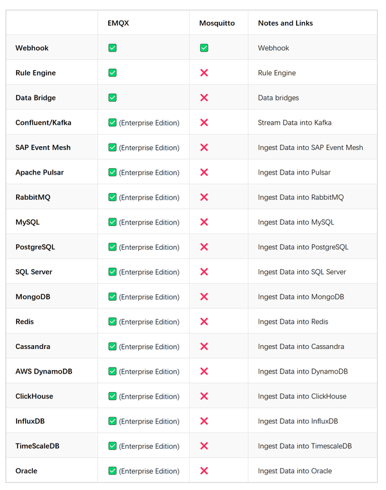Click the EMQX green check for Webhook
The width and height of the screenshot is (386, 490).
113,48
